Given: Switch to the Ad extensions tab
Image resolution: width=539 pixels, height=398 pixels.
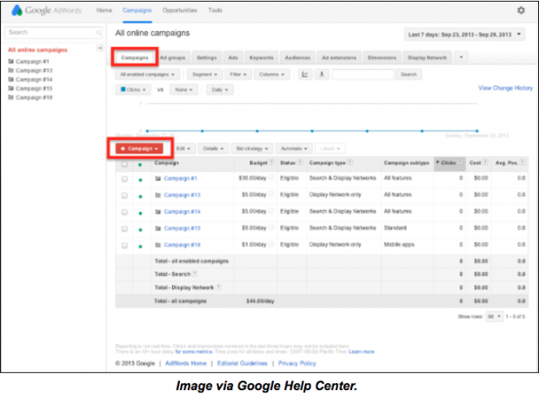Looking at the screenshot, I should 339,57.
